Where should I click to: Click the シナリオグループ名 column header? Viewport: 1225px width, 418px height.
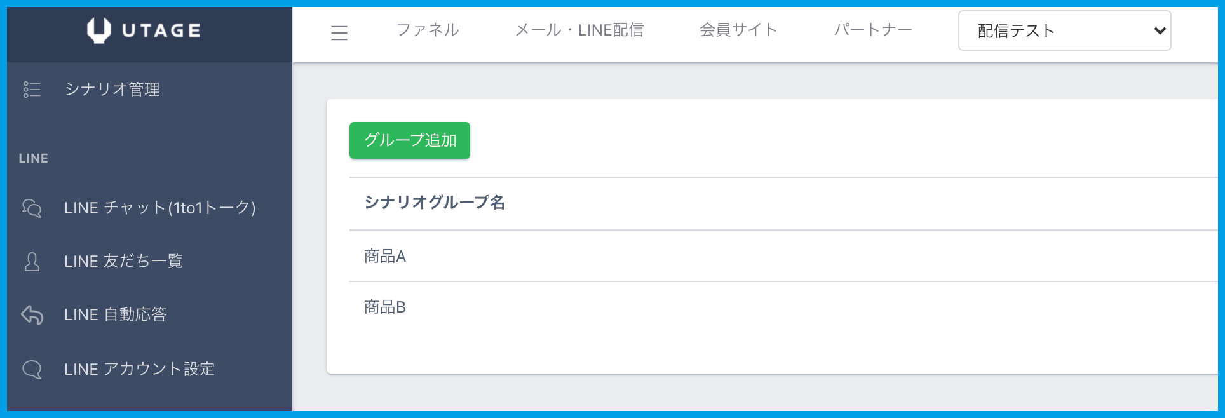tap(435, 203)
